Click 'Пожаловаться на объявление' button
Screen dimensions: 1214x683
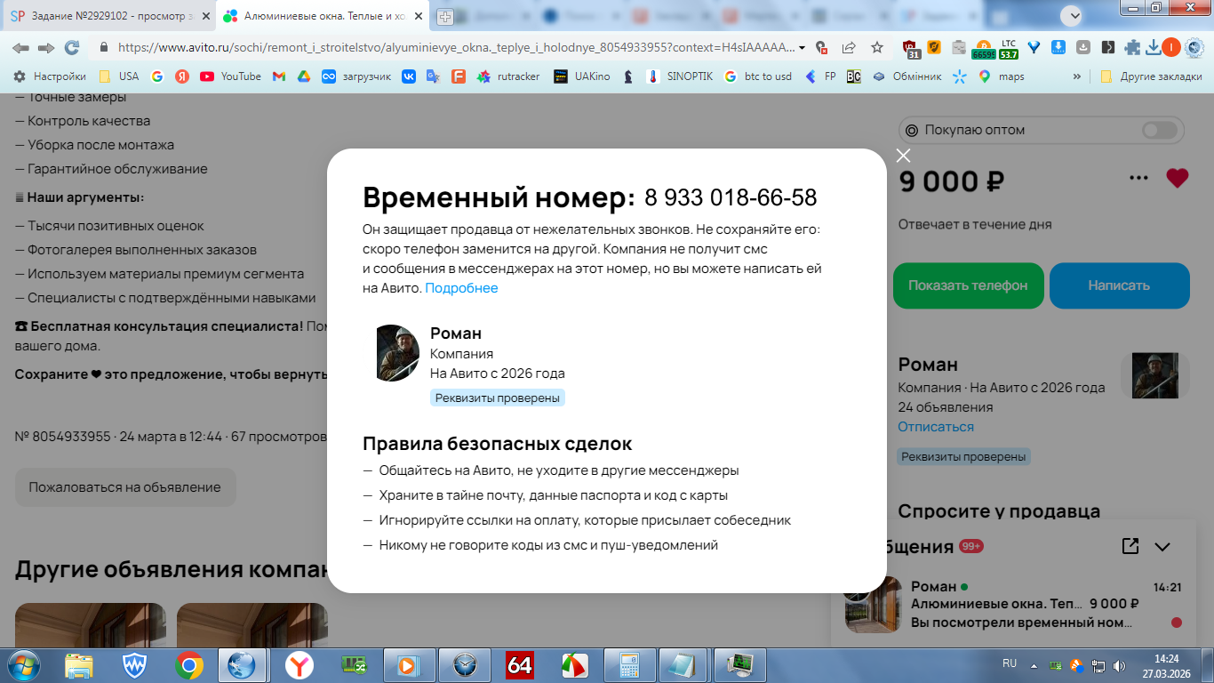click(124, 487)
